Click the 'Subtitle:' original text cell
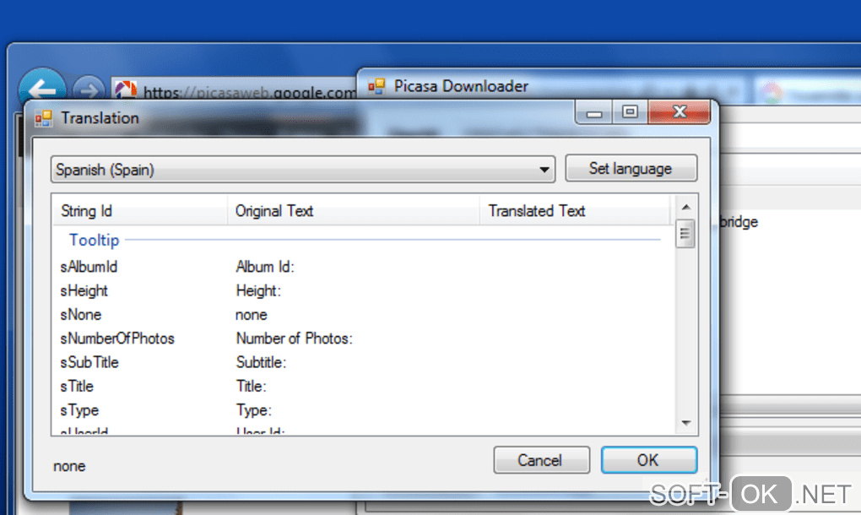This screenshot has width=861, height=515. tap(261, 362)
